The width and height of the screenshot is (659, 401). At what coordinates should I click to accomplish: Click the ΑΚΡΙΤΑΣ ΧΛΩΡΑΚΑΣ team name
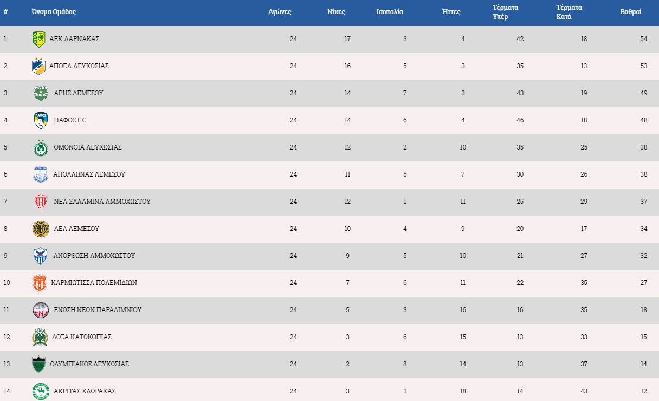pos(85,391)
